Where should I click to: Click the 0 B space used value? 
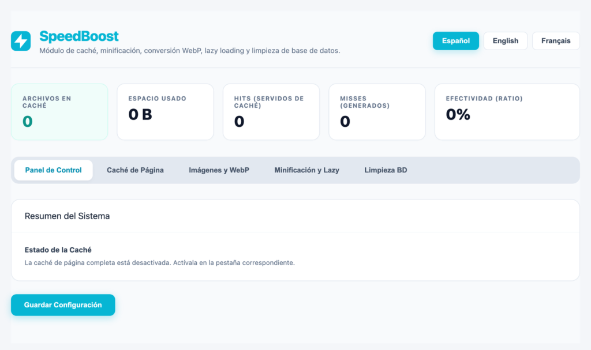(140, 115)
